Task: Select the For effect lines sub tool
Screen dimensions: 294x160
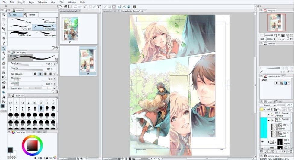Action: tap(20, 34)
